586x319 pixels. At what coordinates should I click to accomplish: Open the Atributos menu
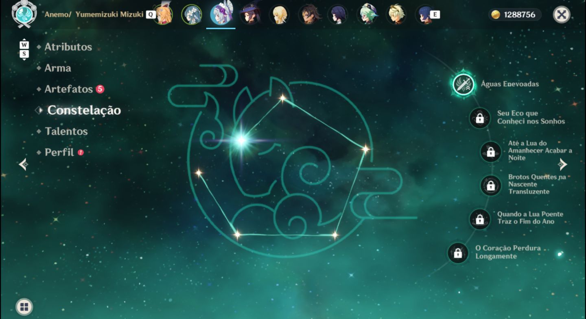pos(68,47)
